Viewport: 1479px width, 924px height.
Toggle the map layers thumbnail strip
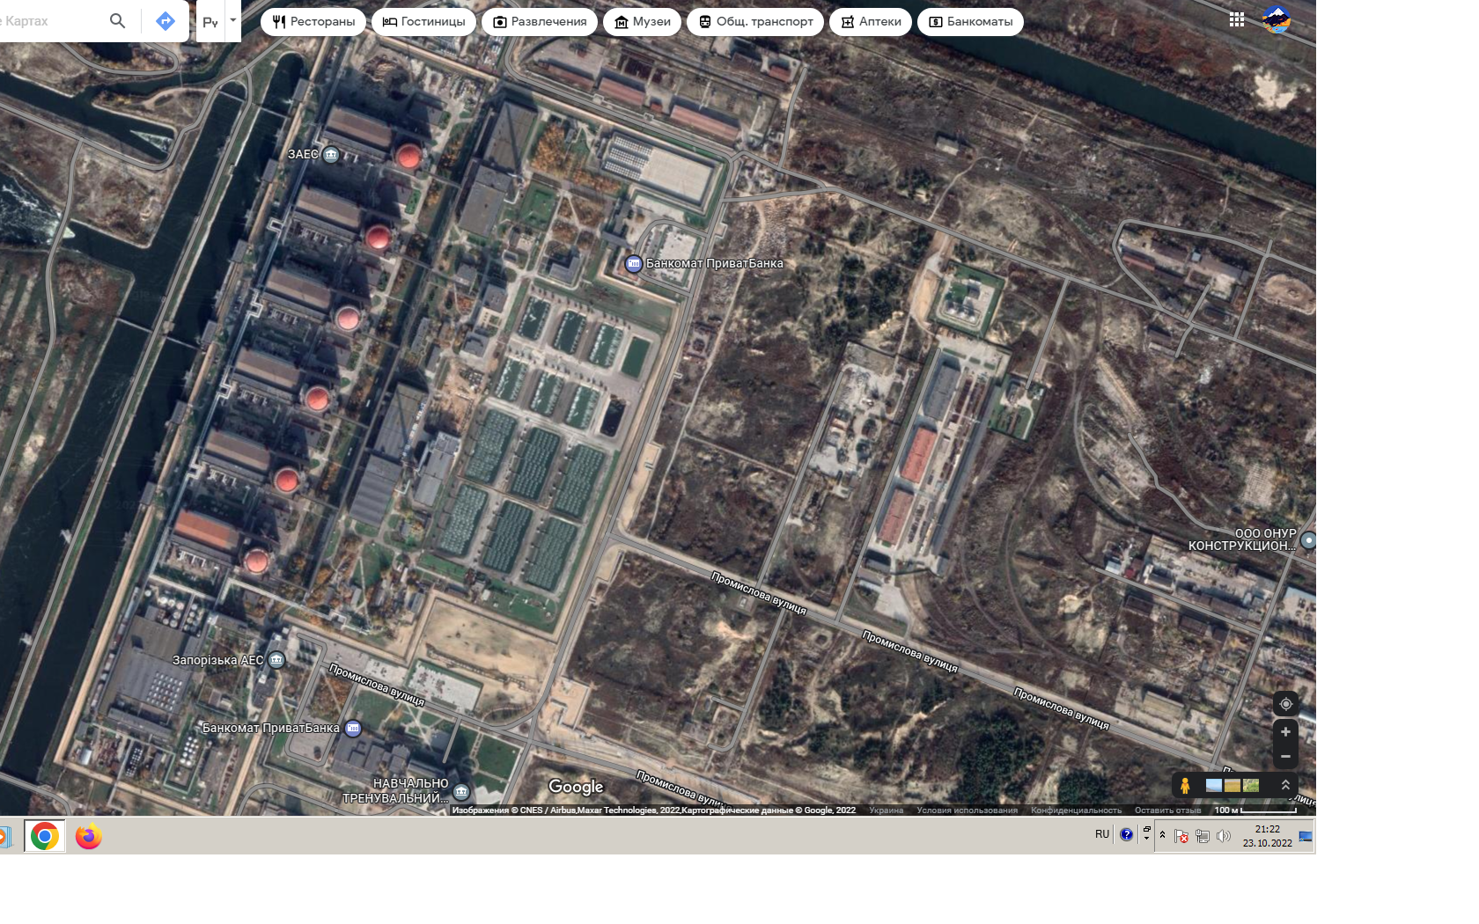(x=1232, y=785)
